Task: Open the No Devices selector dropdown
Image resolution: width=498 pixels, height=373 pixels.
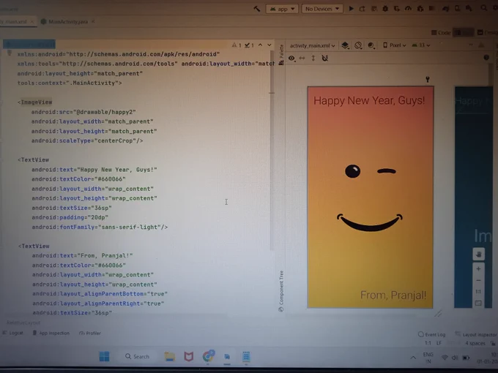Action: [322, 9]
